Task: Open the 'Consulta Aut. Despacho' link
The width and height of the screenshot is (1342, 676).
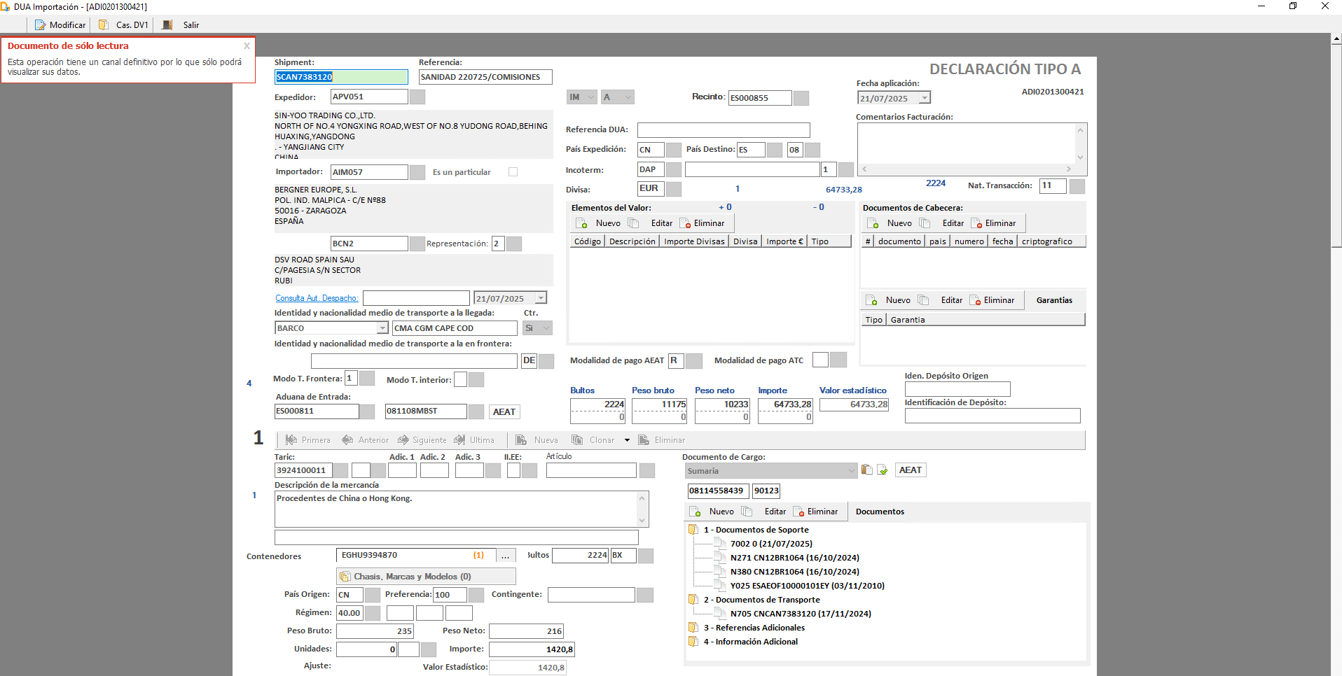Action: (x=317, y=298)
